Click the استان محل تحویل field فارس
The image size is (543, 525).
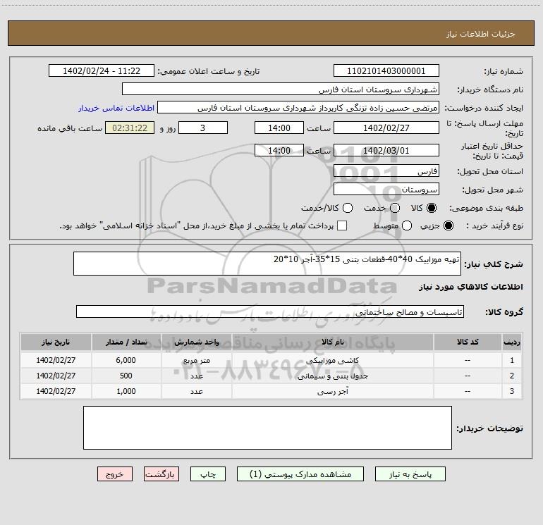(386, 171)
